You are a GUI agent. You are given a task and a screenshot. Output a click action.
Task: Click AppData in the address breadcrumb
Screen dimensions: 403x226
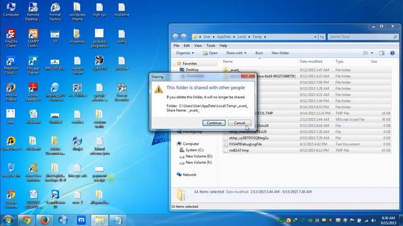[x=224, y=37]
